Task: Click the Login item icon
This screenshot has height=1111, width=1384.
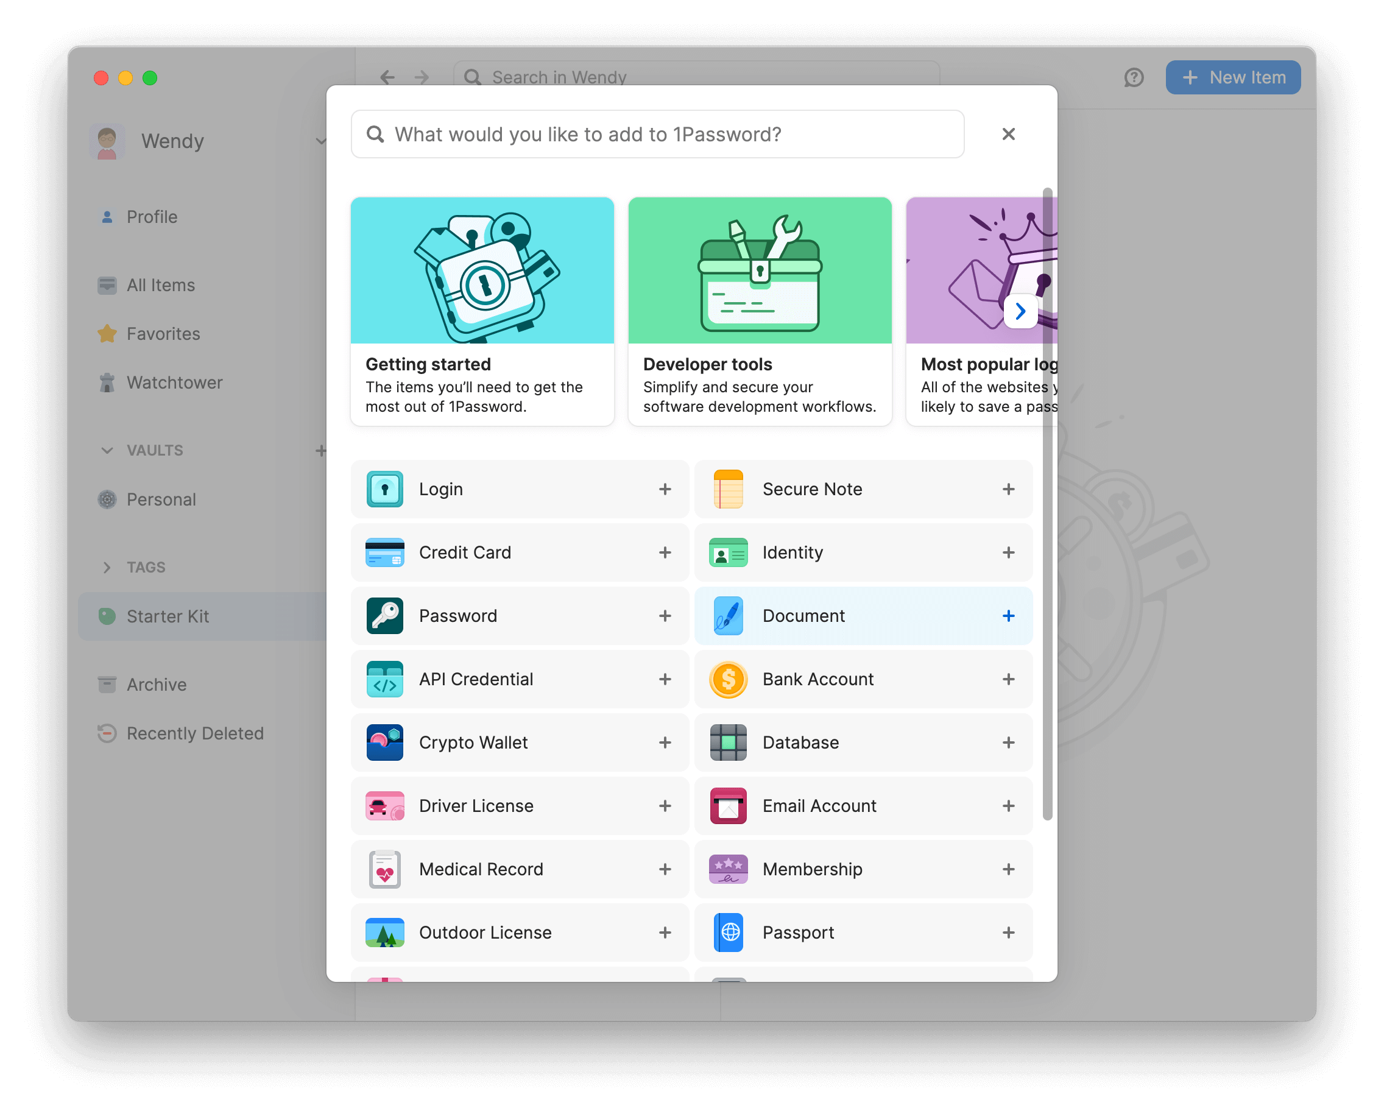Action: point(384,489)
